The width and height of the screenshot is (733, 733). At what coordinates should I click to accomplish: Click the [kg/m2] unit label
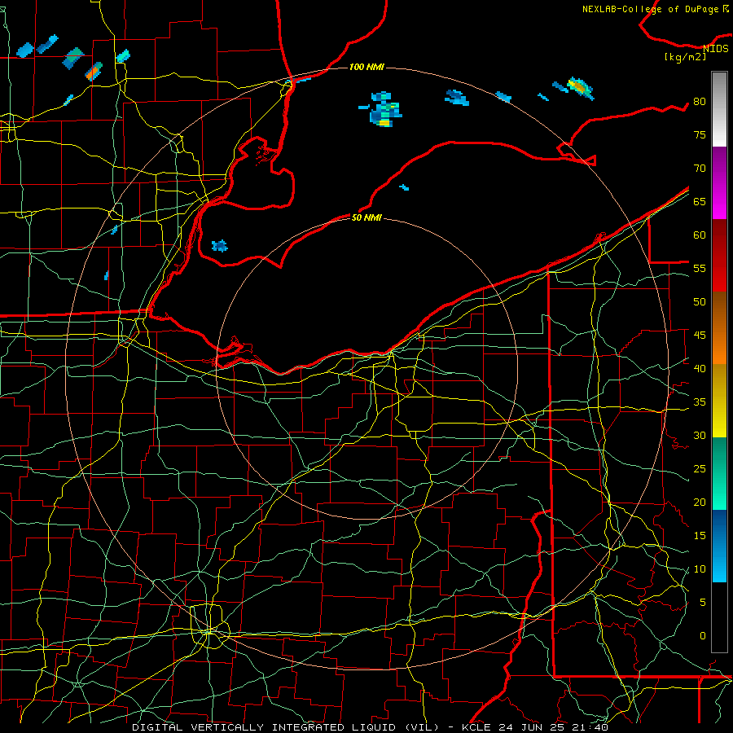(685, 57)
